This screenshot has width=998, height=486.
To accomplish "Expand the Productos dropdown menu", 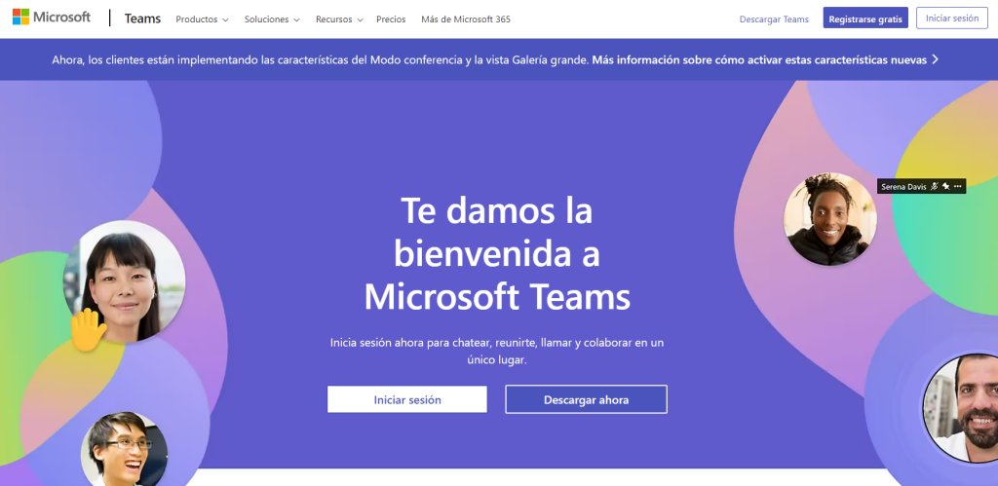I will [202, 19].
